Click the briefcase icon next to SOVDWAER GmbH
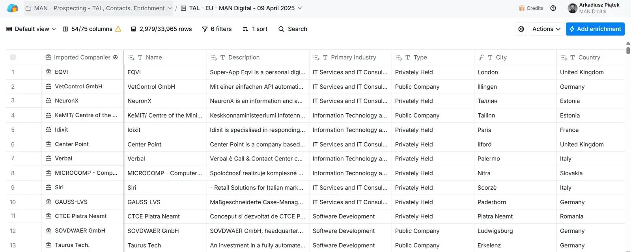The height and width of the screenshot is (252, 631). 49,230
